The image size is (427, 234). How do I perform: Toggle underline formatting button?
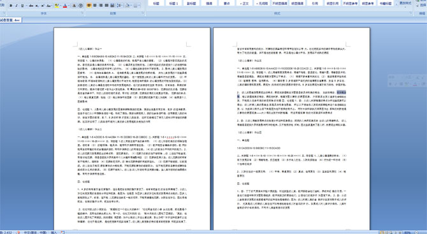22,6
